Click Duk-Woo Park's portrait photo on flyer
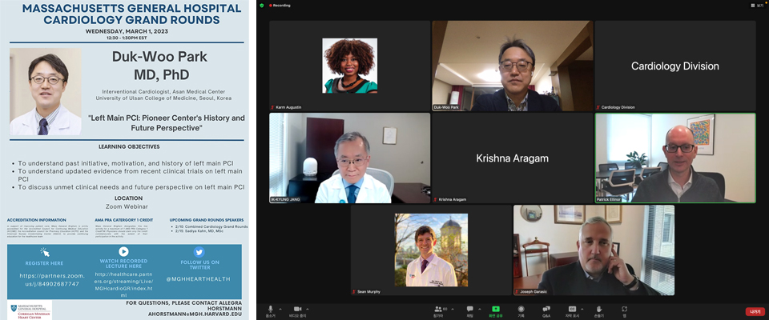769x320 pixels. click(46, 91)
